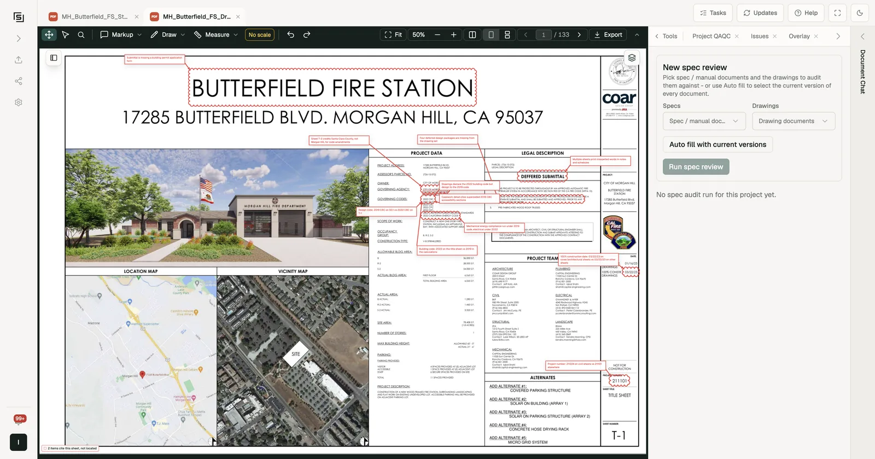The width and height of the screenshot is (875, 459).
Task: Switch to continuous page view
Action: coord(507,34)
